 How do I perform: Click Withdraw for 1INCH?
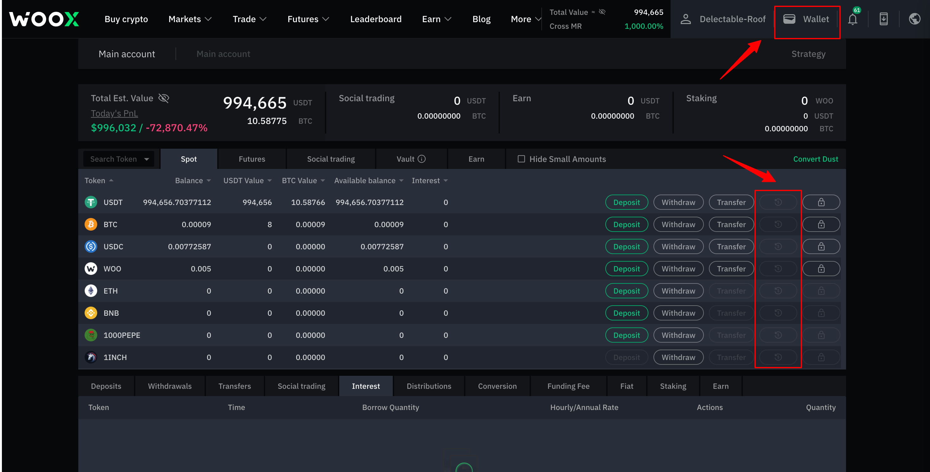678,357
